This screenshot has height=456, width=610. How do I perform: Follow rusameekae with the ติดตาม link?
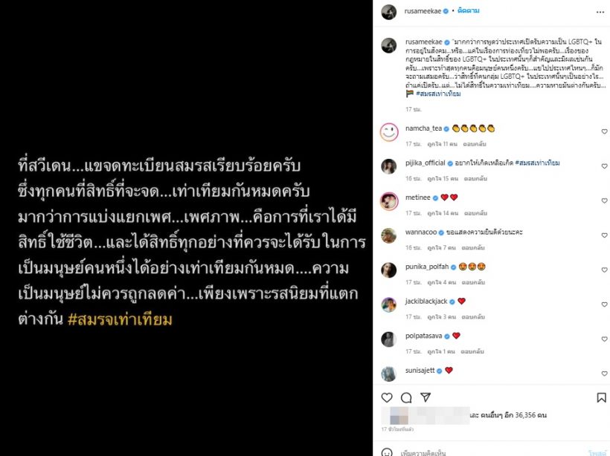(469, 11)
